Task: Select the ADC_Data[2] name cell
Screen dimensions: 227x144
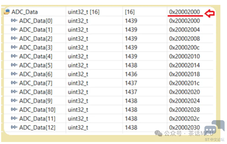Action: [36, 39]
